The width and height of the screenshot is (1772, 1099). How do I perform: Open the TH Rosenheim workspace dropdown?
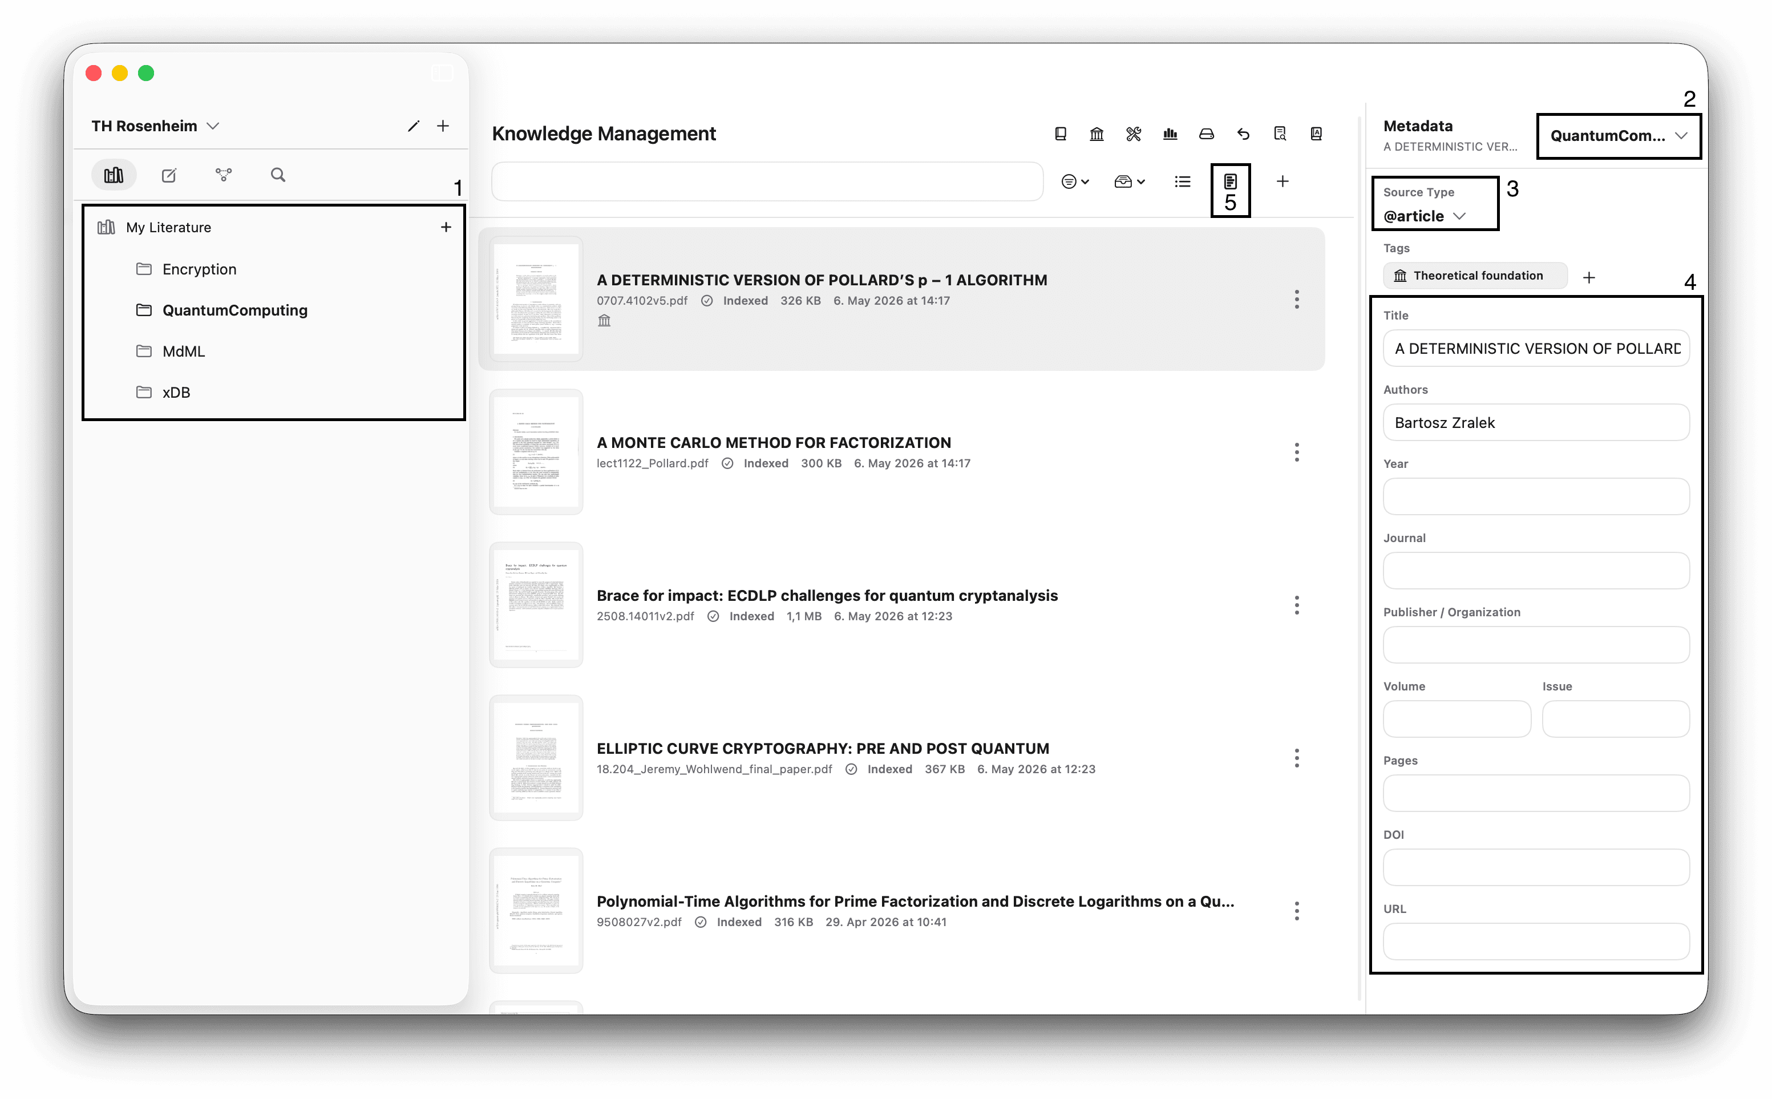tap(156, 127)
